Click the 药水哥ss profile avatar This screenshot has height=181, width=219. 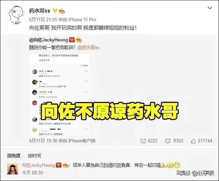coord(15,15)
